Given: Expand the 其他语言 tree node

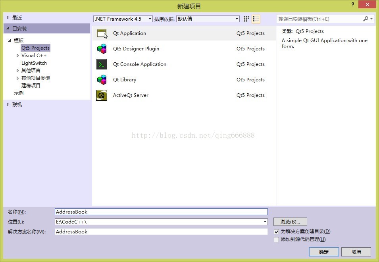Looking at the screenshot, I should pos(17,71).
